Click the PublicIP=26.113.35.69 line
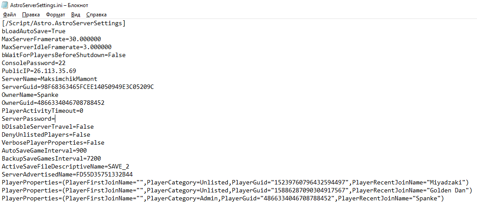The width and height of the screenshot is (477, 207). pos(39,71)
